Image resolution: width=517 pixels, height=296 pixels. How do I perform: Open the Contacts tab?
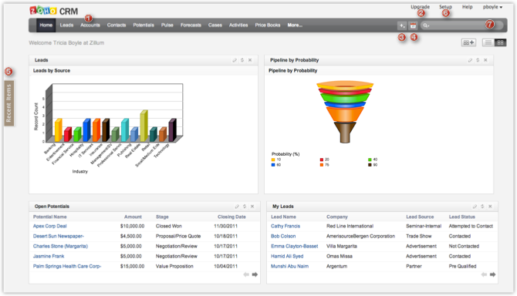117,25
